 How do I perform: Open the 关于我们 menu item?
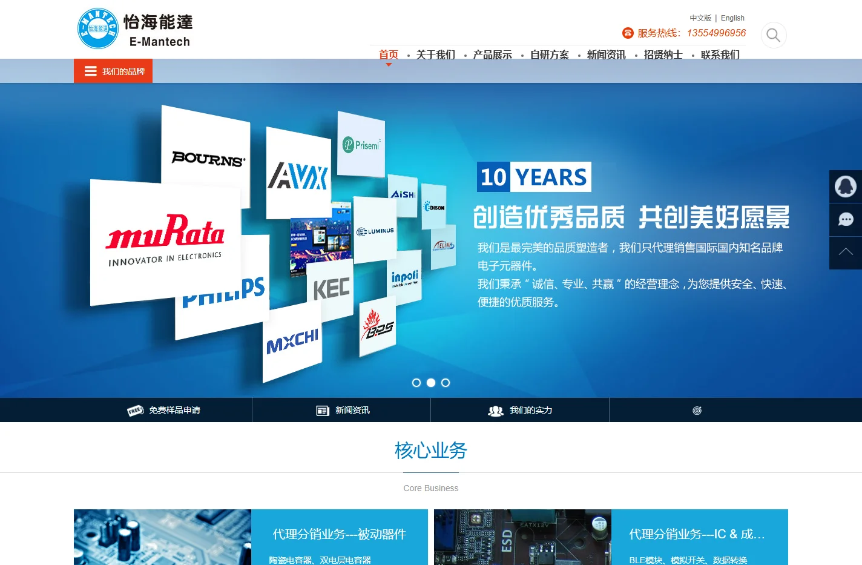pos(436,55)
